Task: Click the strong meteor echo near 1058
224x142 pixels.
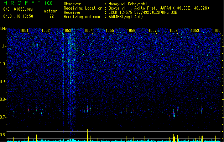Action: (x=174, y=113)
